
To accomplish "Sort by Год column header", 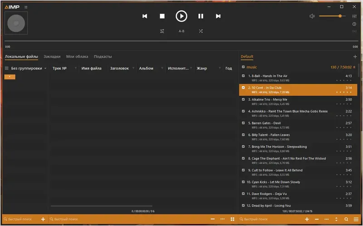I will 229,68.
